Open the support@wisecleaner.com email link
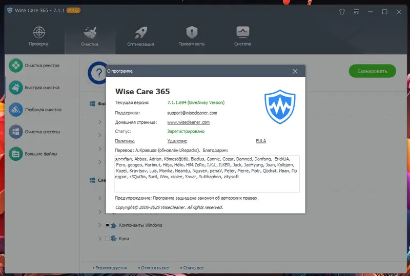410x276 pixels. tap(192, 113)
